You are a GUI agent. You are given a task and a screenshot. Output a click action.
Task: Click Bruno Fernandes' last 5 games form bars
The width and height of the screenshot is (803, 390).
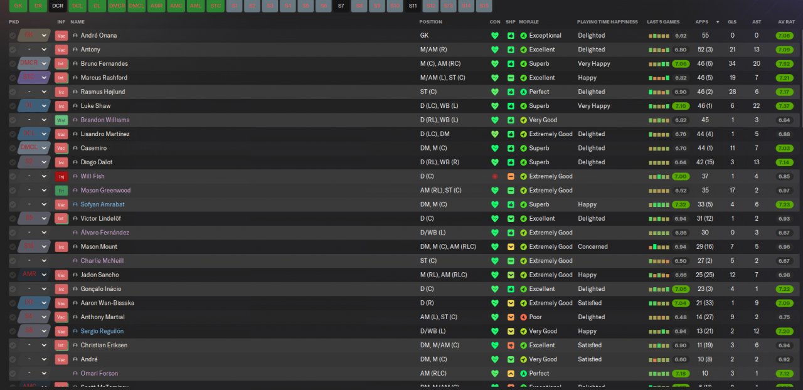[x=659, y=64]
